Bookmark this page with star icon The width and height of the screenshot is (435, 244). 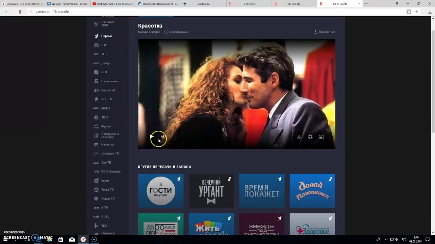pos(416,12)
